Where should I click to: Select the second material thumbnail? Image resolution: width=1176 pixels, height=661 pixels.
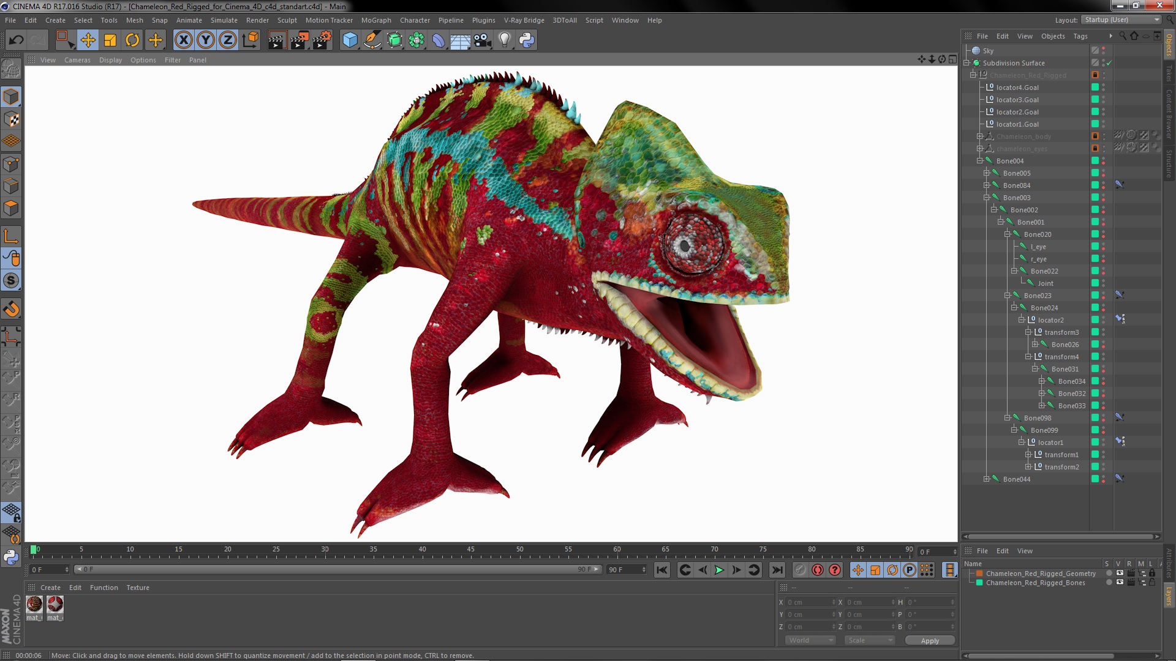(55, 605)
